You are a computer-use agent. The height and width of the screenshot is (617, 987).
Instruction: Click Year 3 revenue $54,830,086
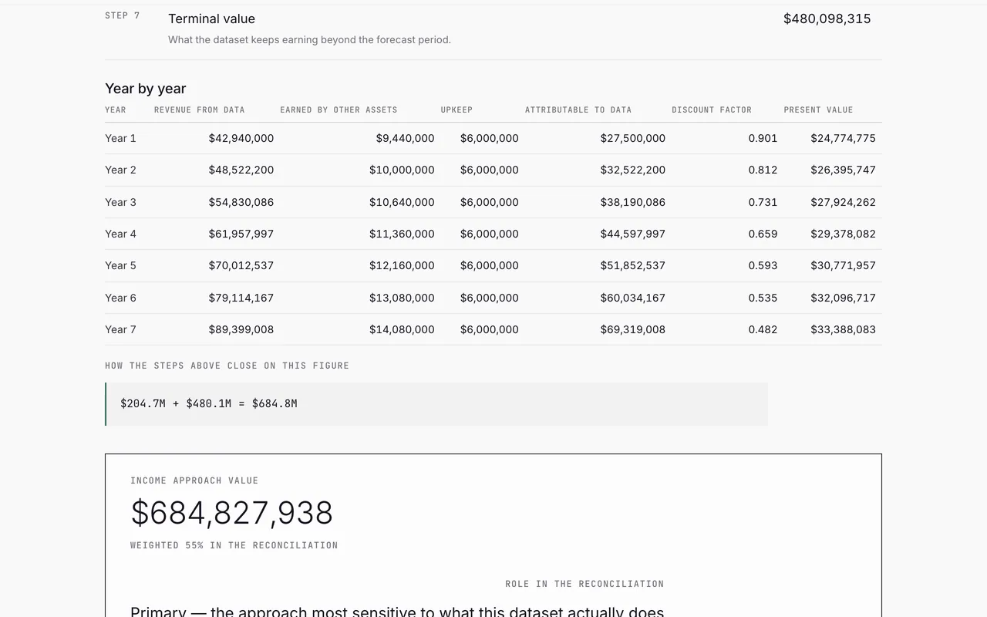click(241, 202)
